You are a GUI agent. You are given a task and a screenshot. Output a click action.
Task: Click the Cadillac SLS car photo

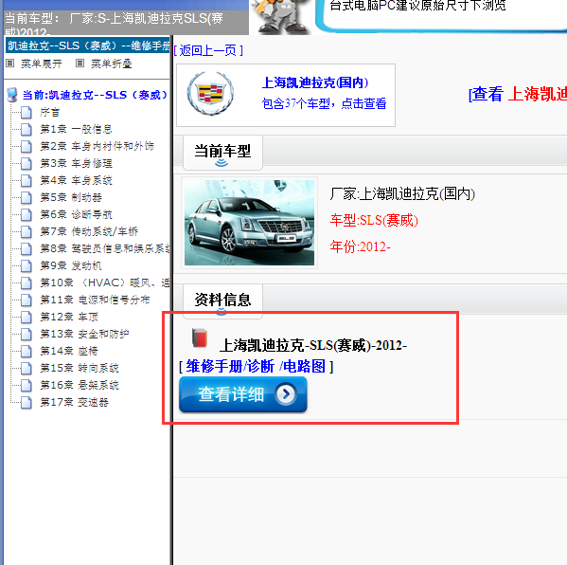(x=249, y=223)
